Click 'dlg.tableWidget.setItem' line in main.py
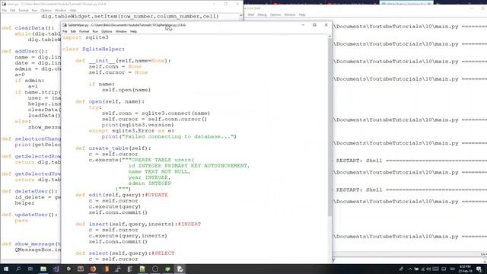The image size is (487, 274). click(130, 16)
